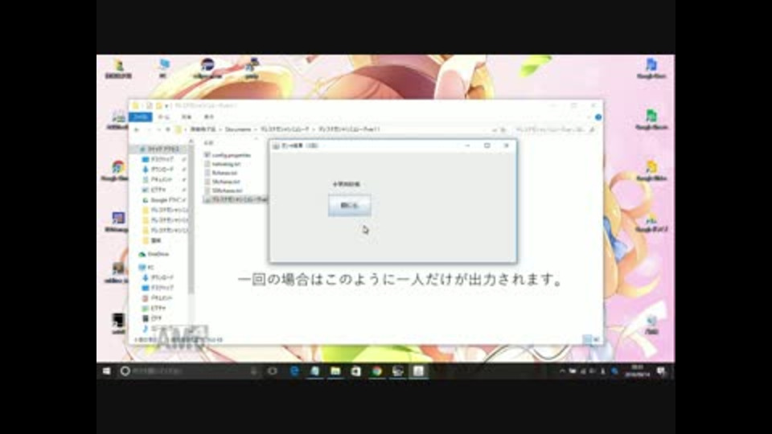Viewport: 772px width, 434px height.
Task: Open pinned ドキュメント under Quick access
Action: (162, 179)
